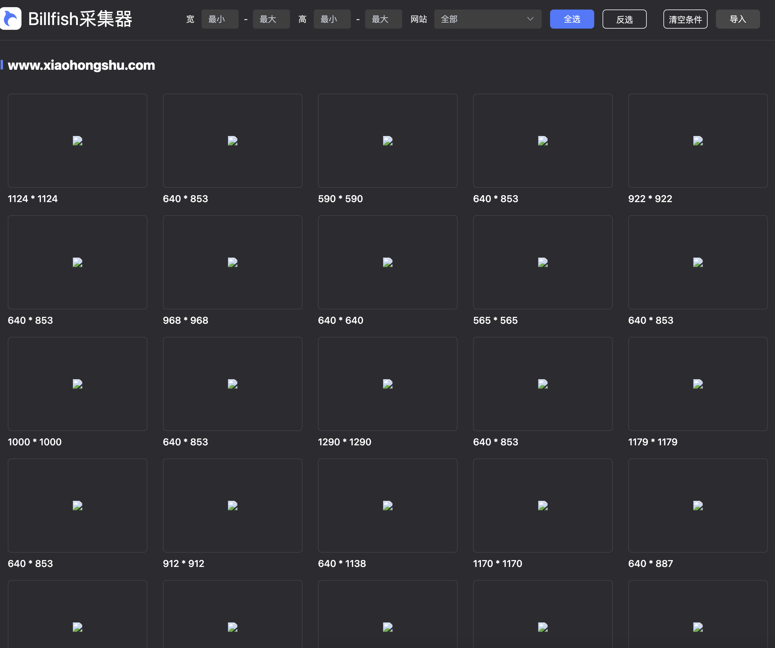Select the 565 * 565 image thumbnail
775x648 pixels.
click(543, 262)
